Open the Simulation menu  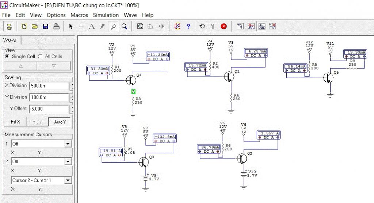(106, 15)
